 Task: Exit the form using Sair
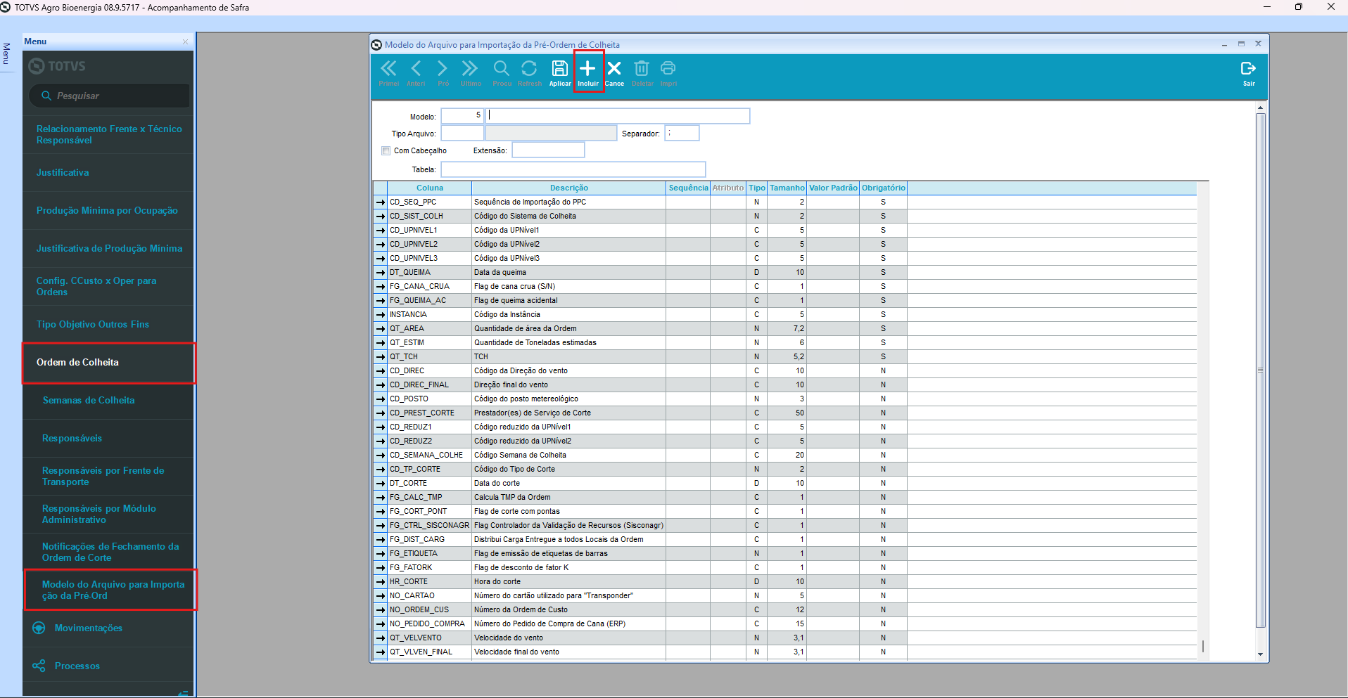pos(1249,72)
